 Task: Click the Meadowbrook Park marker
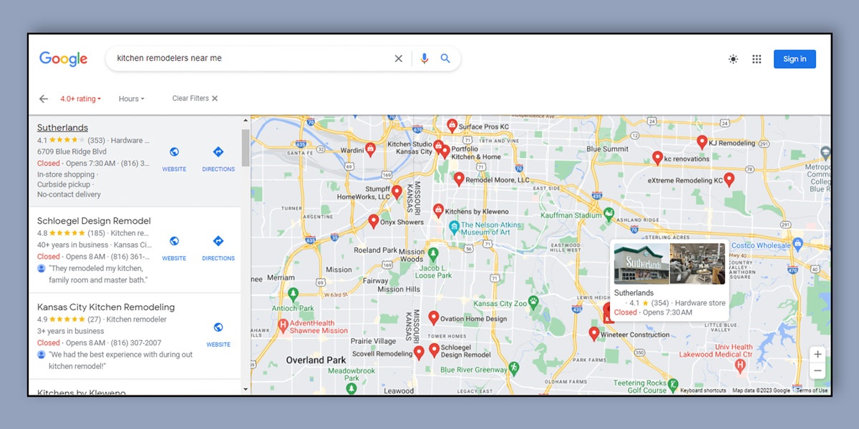(x=351, y=388)
